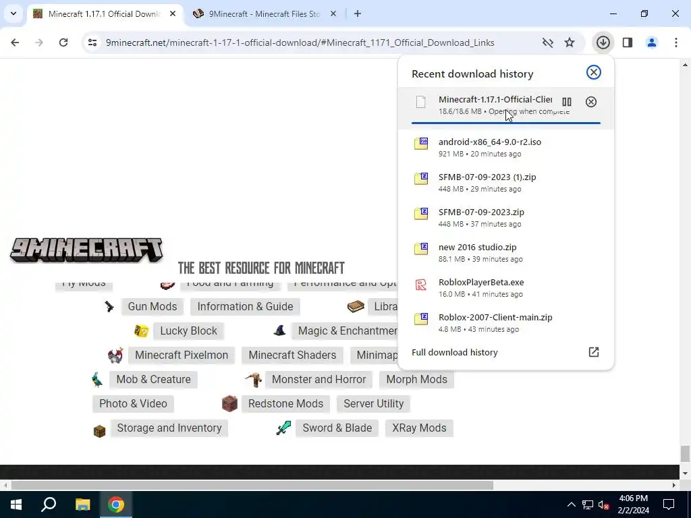This screenshot has width=691, height=518.
Task: Open android-x86_64-9.0-r2.iso file icon
Action: (x=421, y=143)
